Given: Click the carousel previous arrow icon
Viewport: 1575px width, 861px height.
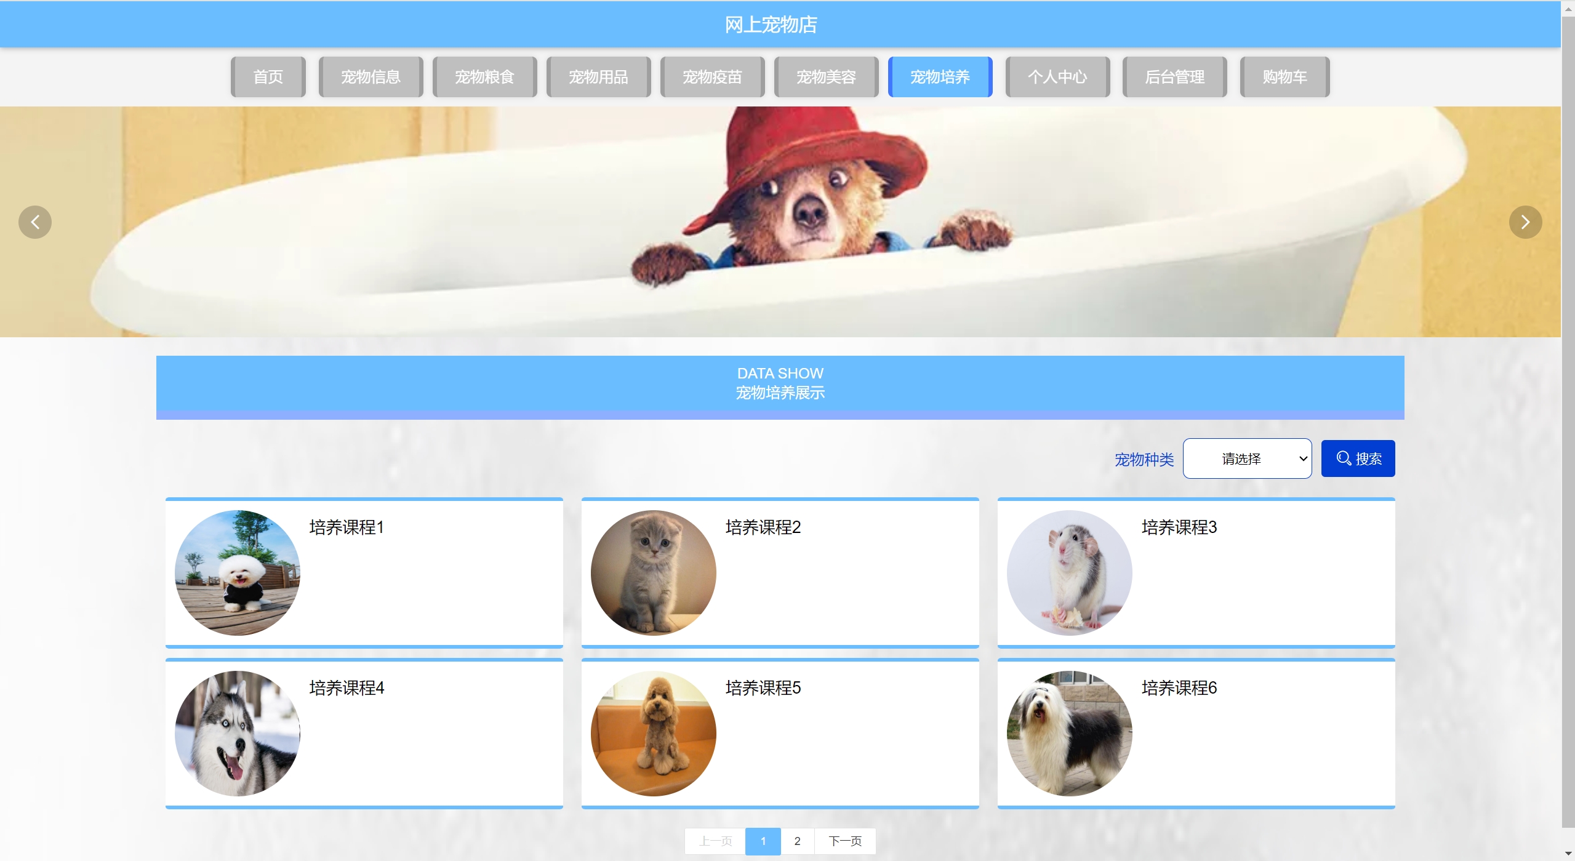Looking at the screenshot, I should click(x=35, y=222).
